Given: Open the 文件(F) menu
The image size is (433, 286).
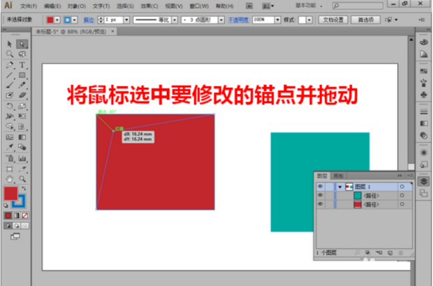Looking at the screenshot, I should pos(29,6).
